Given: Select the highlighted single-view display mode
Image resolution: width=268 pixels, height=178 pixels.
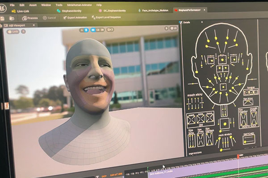Looking at the screenshot, I should pos(93,30).
